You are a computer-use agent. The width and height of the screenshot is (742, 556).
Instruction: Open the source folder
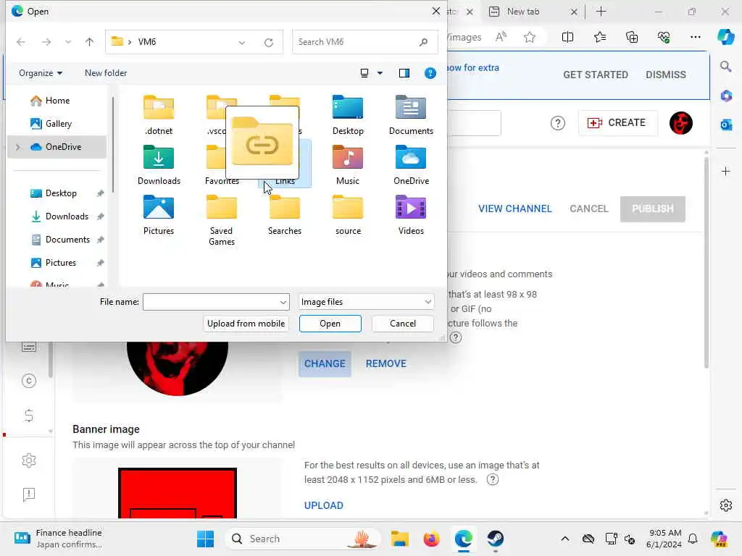coord(348,214)
